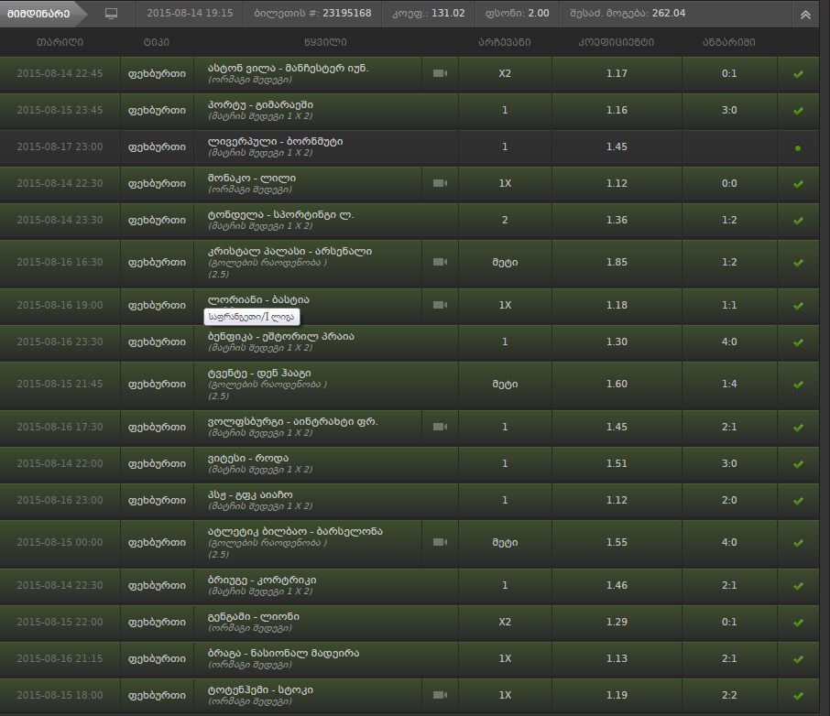This screenshot has width=830, height=716.
Task: Collapse the ticket with the double chevron
Action: [x=805, y=15]
